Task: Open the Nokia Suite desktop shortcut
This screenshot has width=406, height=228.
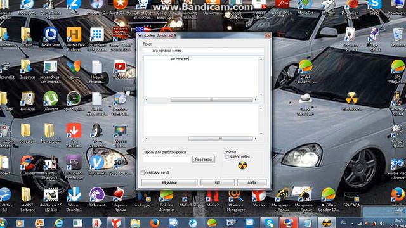Action: [x=51, y=37]
